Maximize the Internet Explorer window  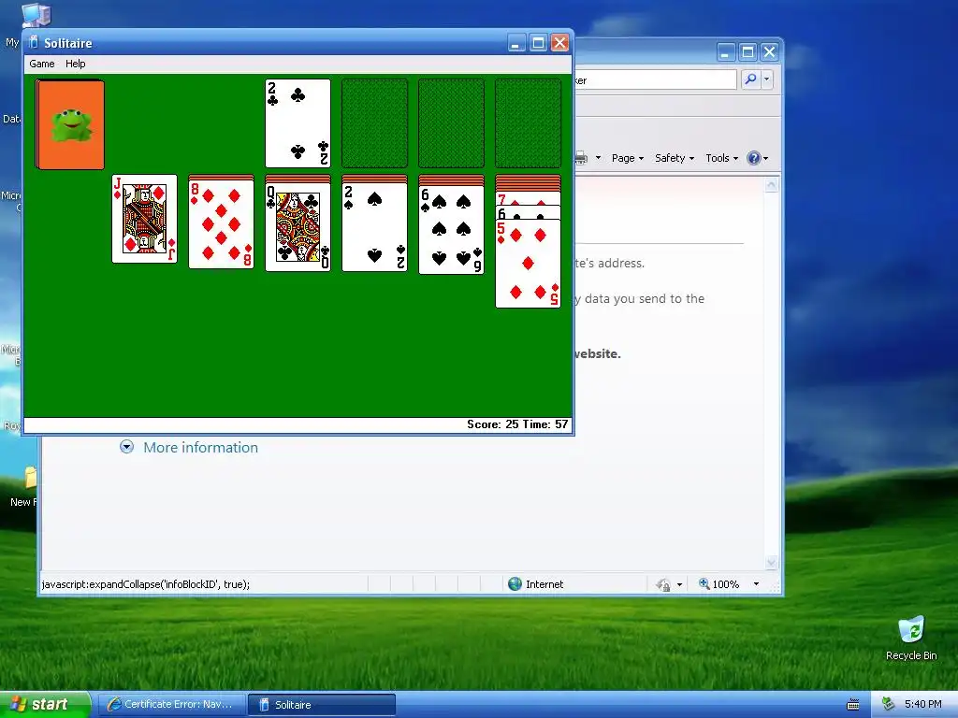tap(748, 52)
